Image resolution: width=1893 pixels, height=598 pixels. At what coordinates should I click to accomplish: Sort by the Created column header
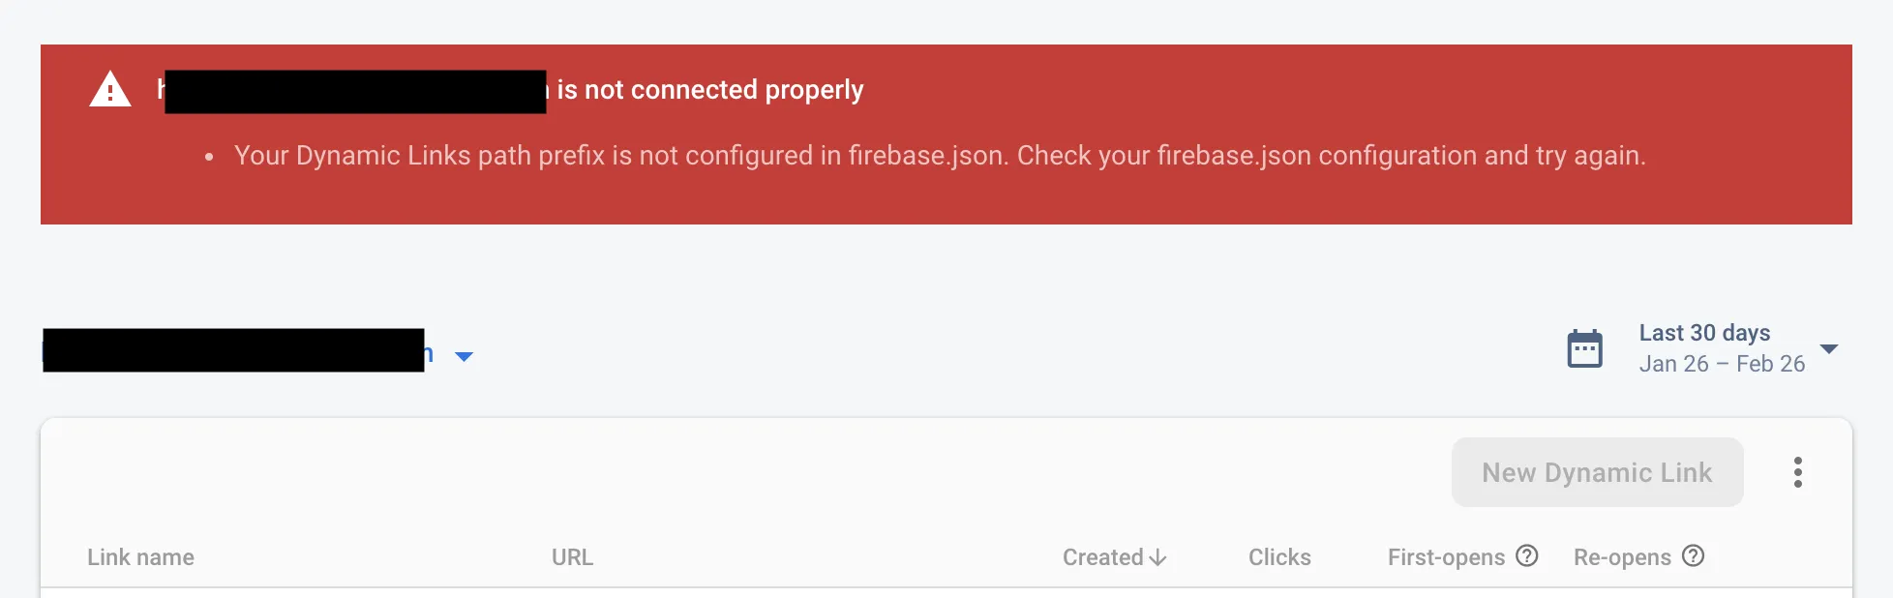(x=1102, y=557)
